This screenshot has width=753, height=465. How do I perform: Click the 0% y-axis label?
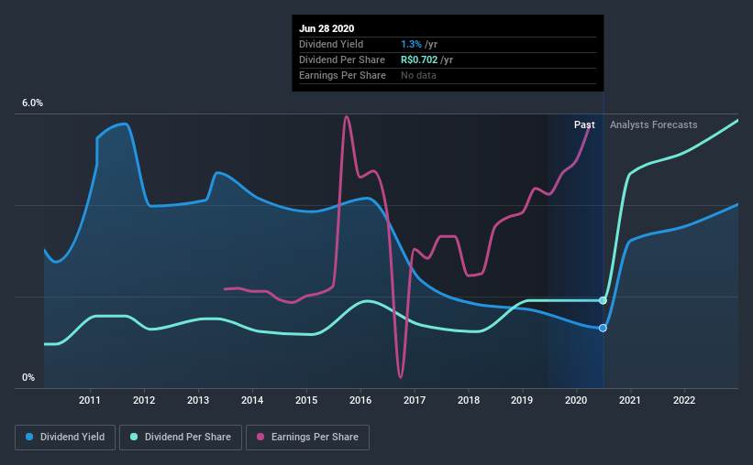click(x=28, y=377)
